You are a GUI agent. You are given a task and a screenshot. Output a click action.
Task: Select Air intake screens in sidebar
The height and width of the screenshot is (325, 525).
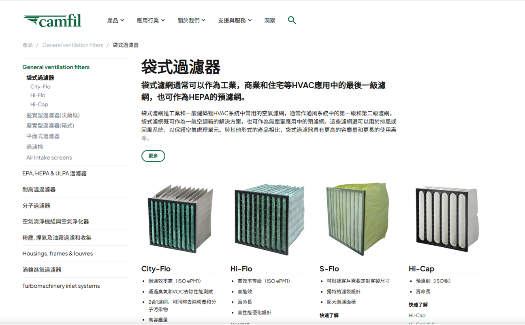coord(49,157)
